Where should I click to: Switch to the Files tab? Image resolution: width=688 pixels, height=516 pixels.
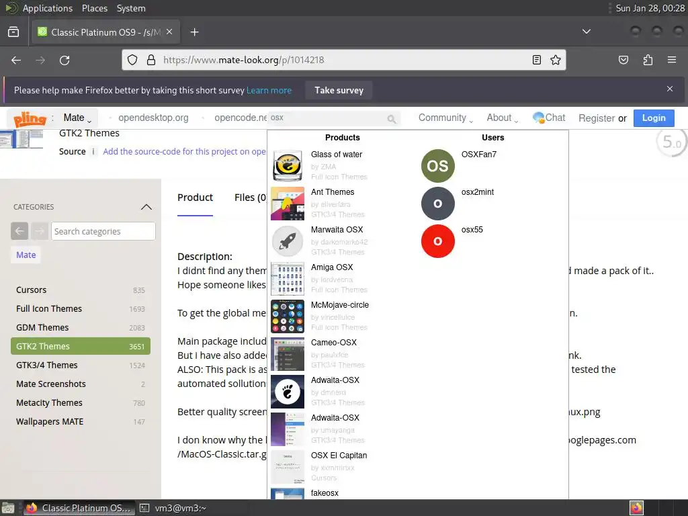[250, 198]
